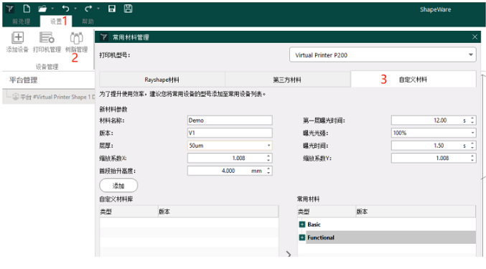Click the material name field containing Demo
The image size is (486, 269).
230,120
